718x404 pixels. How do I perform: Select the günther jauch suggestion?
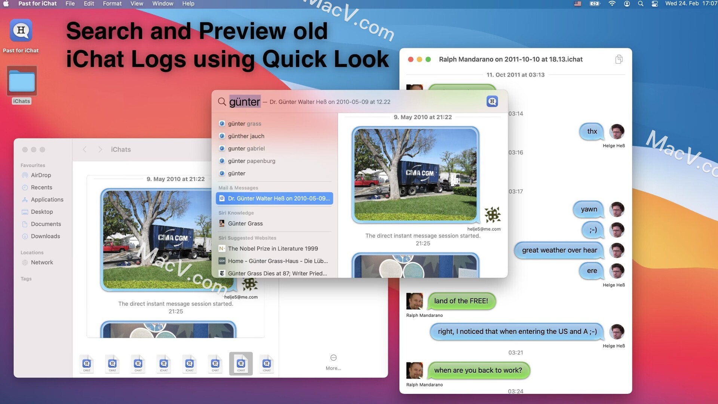275,136
